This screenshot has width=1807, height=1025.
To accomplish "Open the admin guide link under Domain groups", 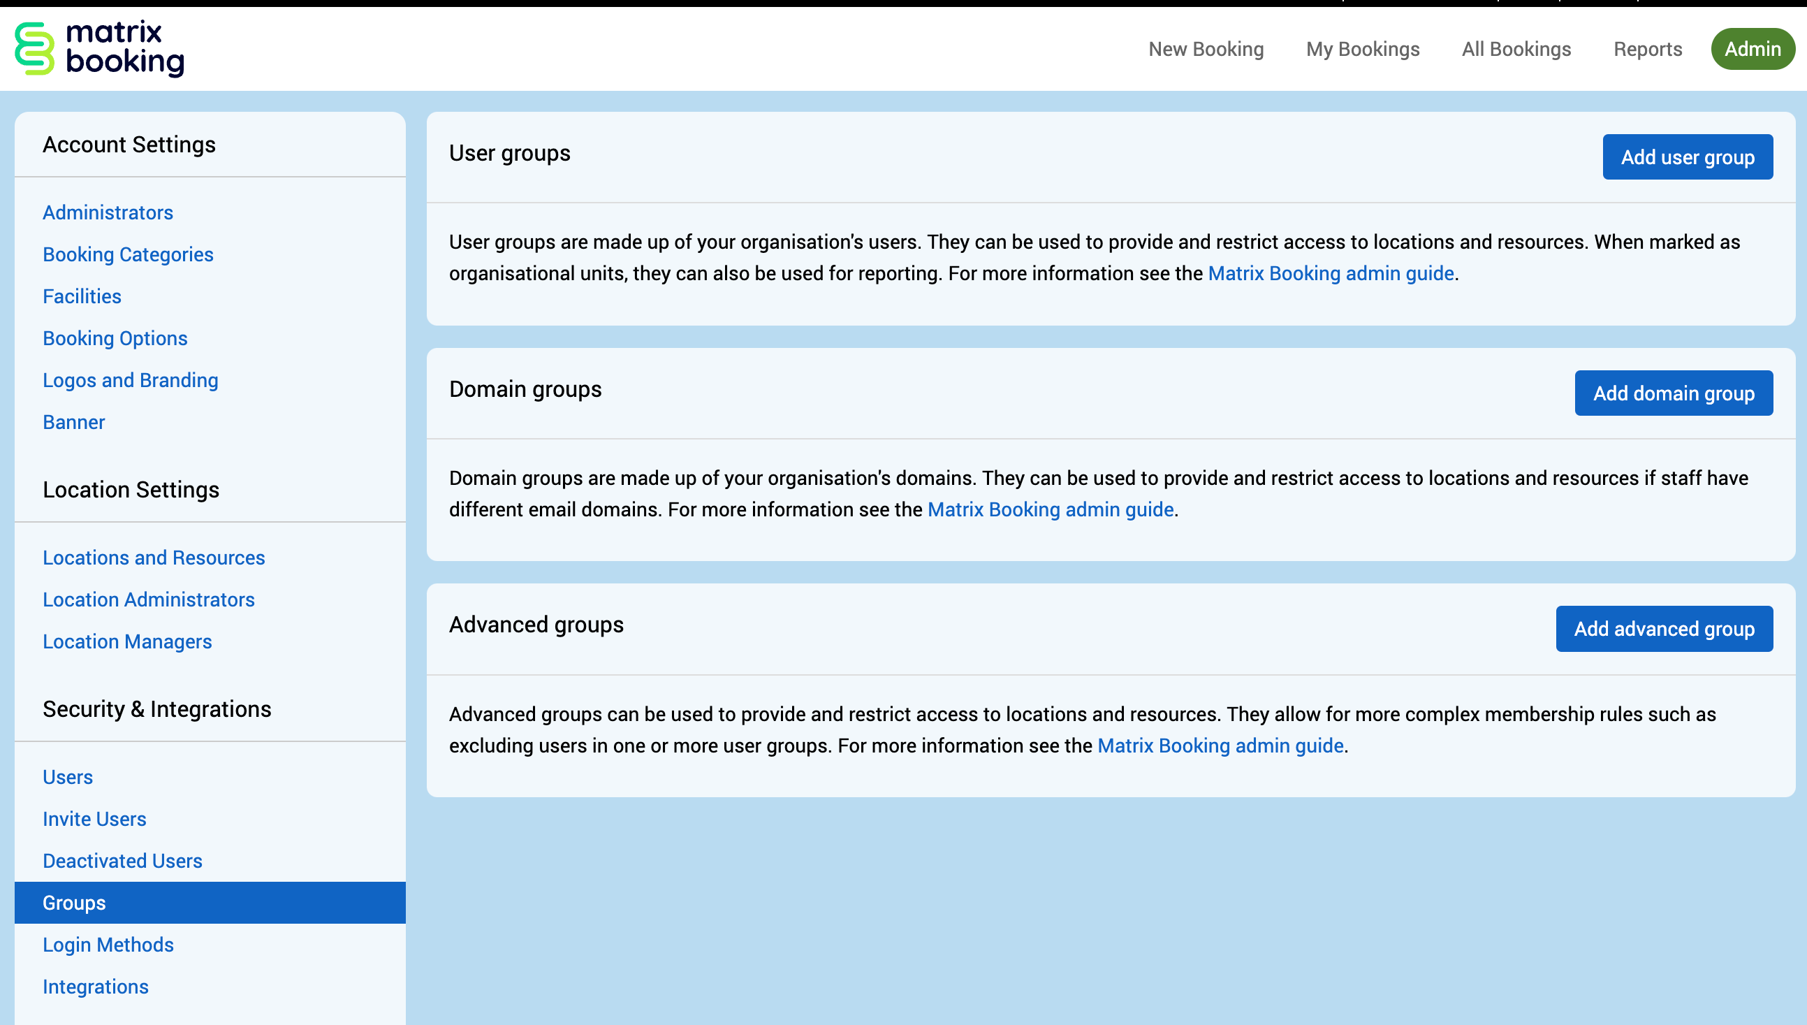I will [1050, 509].
